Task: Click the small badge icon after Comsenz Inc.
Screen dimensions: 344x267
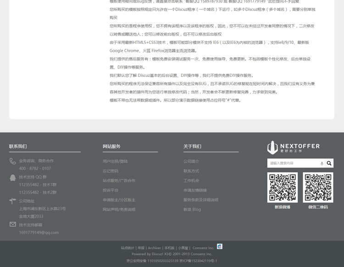Action: [x=220, y=246]
